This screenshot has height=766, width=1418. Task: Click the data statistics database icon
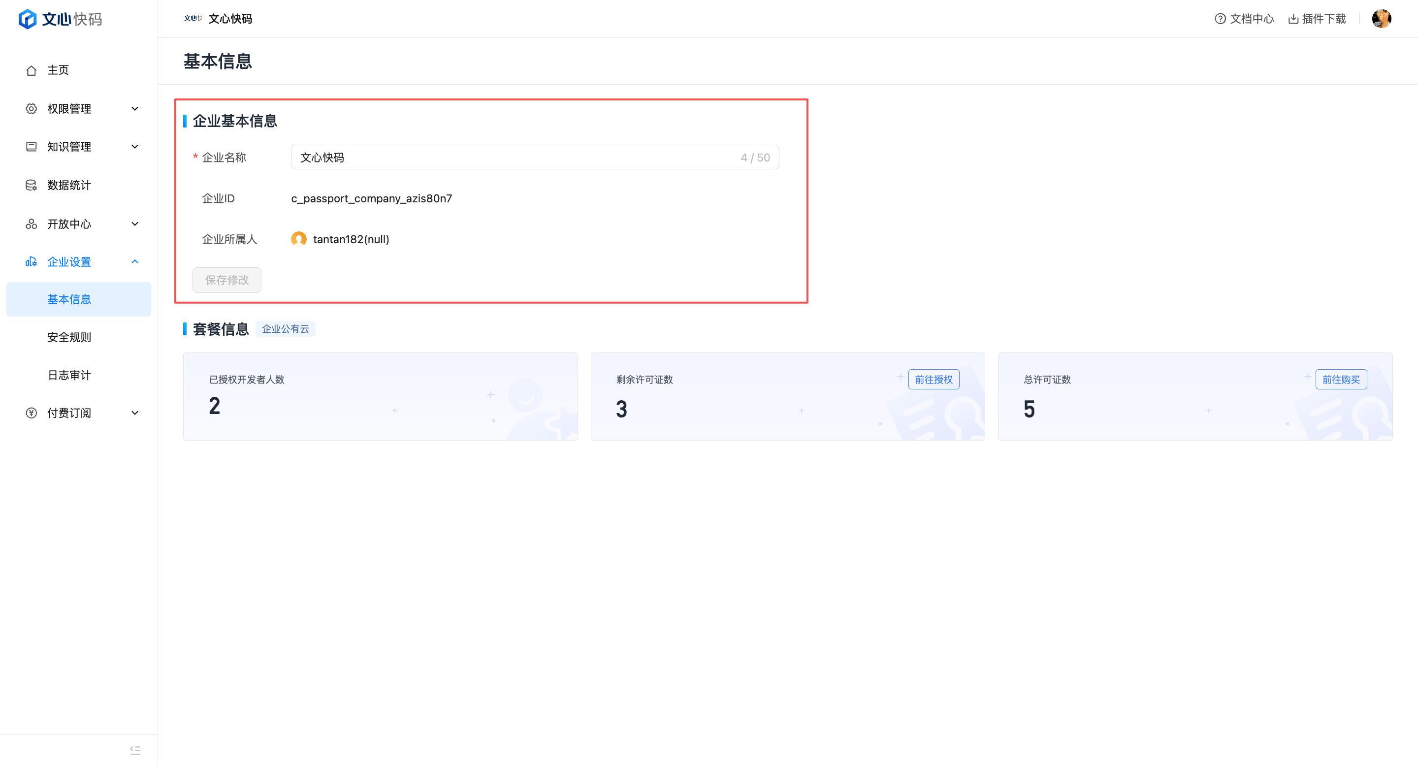32,186
